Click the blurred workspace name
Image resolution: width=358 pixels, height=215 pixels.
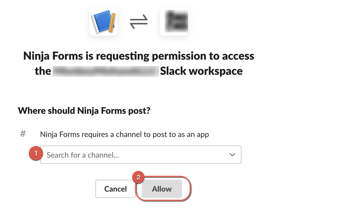(x=106, y=71)
